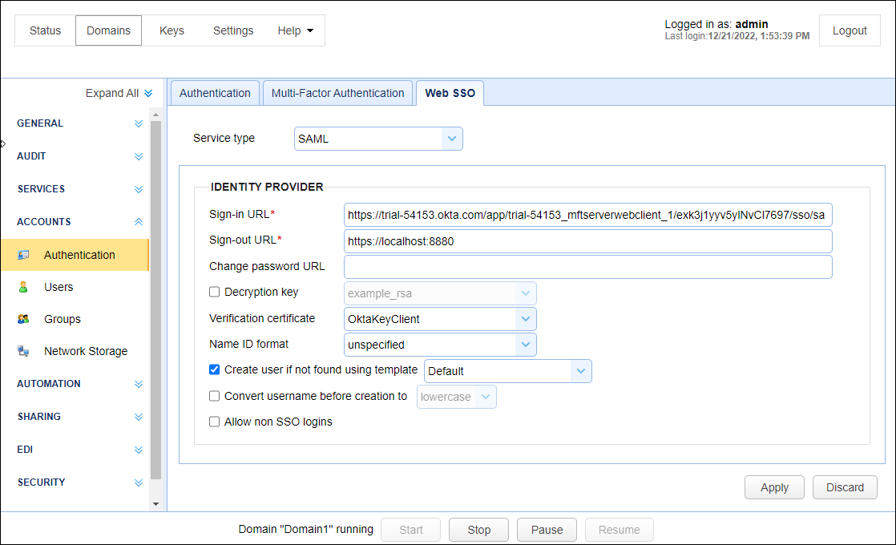
Task: Collapse the ACCOUNTS section chevron
Action: [139, 222]
